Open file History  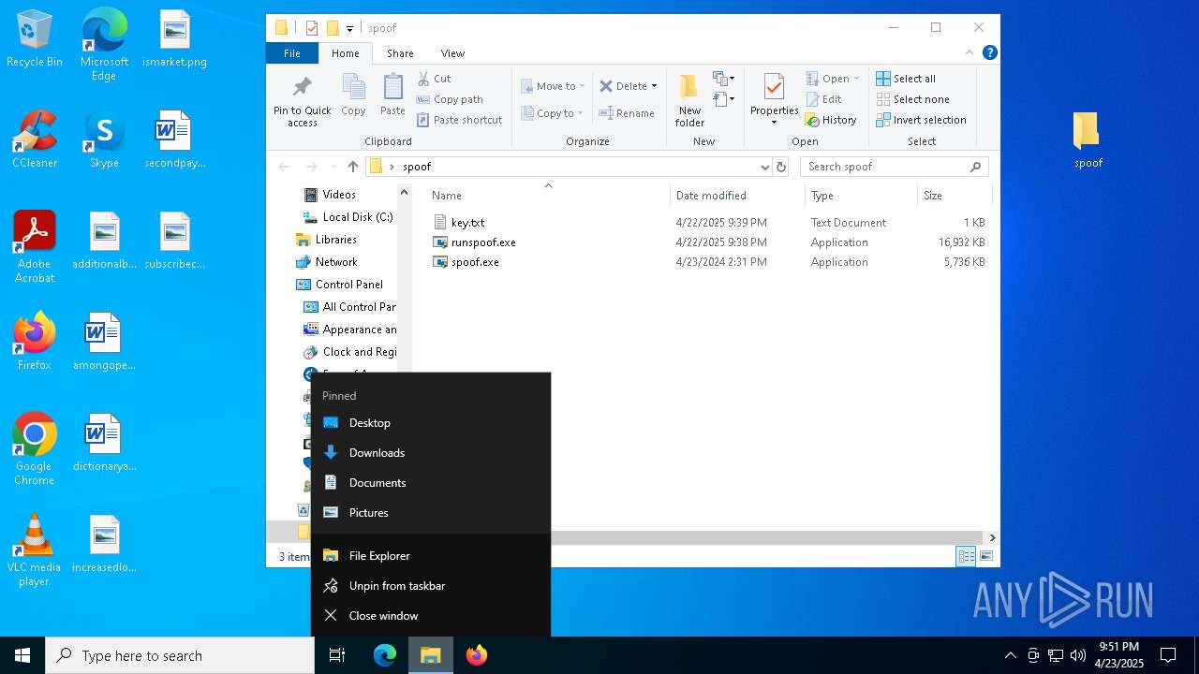tap(831, 120)
